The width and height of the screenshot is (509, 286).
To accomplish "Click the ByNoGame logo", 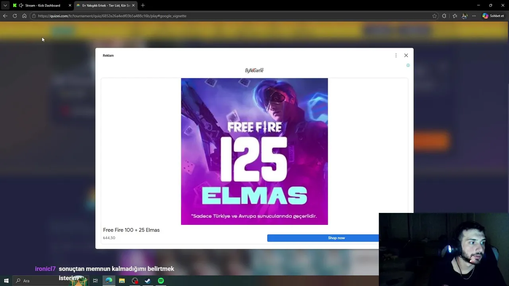I will (254, 70).
